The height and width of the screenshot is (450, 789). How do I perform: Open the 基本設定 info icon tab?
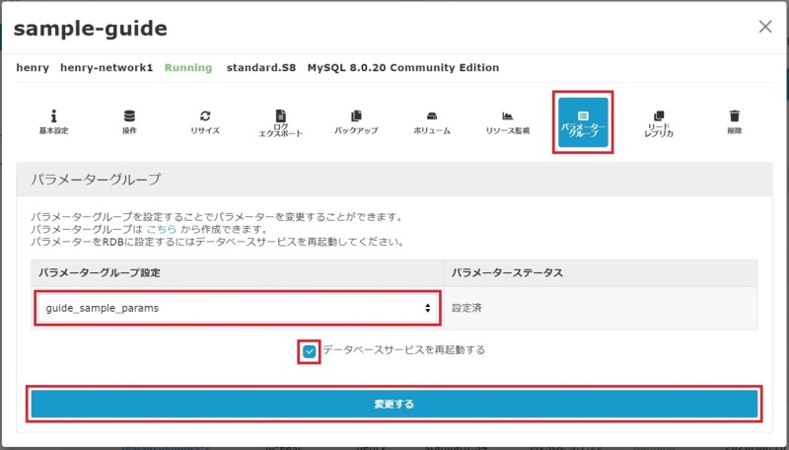(x=53, y=121)
